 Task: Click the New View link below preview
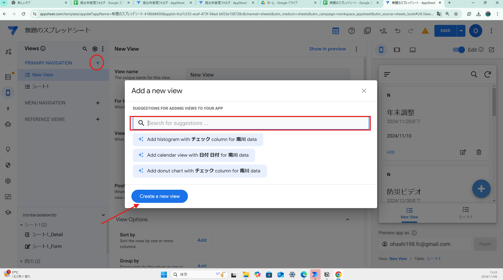pyautogui.click(x=398, y=259)
